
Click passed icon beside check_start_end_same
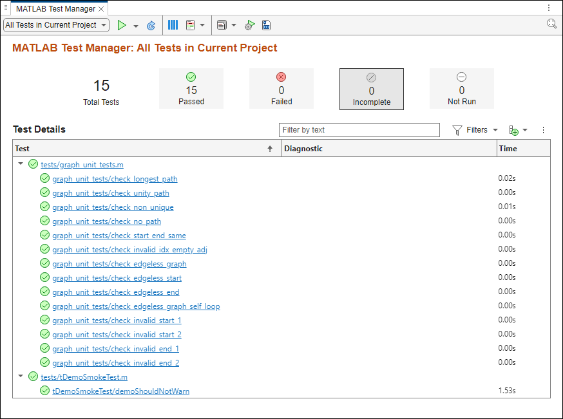[44, 235]
